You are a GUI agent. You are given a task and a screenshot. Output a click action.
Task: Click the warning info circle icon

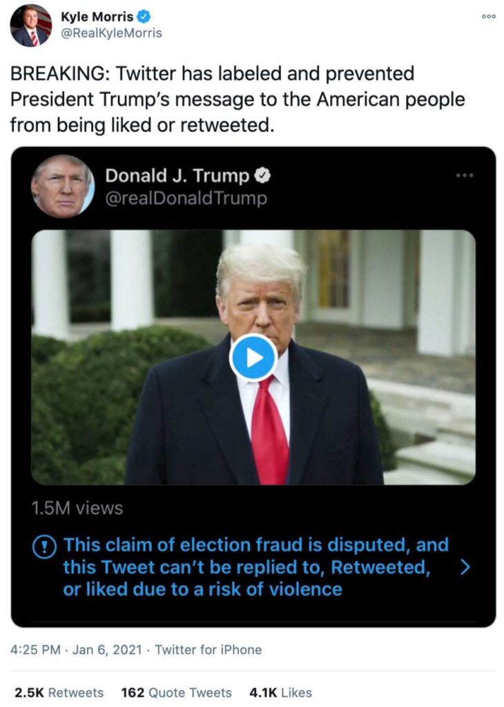pos(44,546)
